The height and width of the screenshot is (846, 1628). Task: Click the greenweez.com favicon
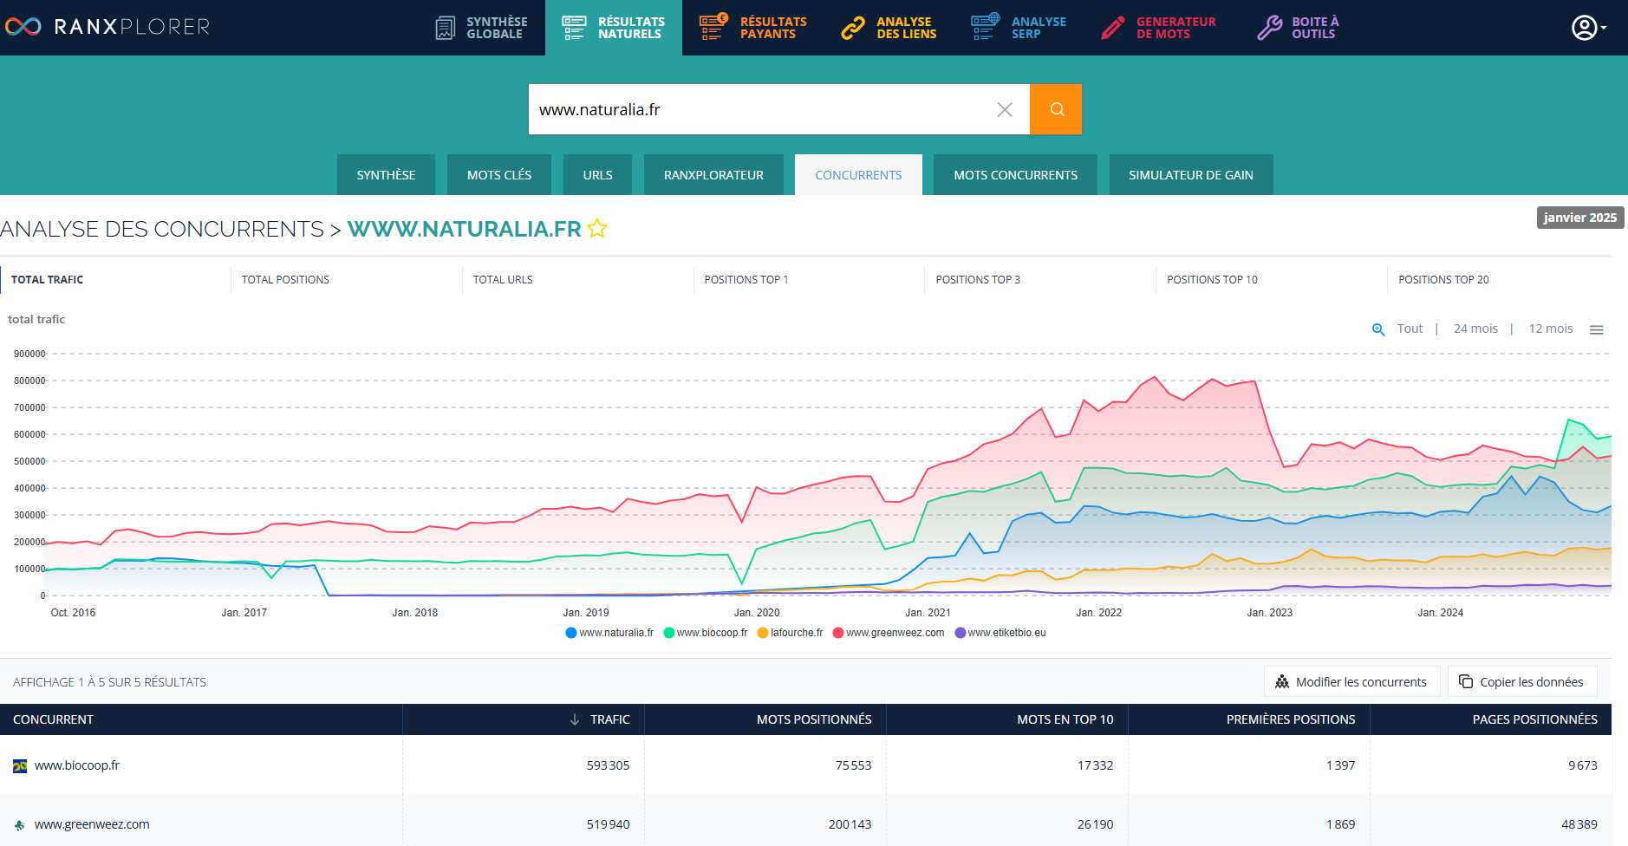point(20,825)
